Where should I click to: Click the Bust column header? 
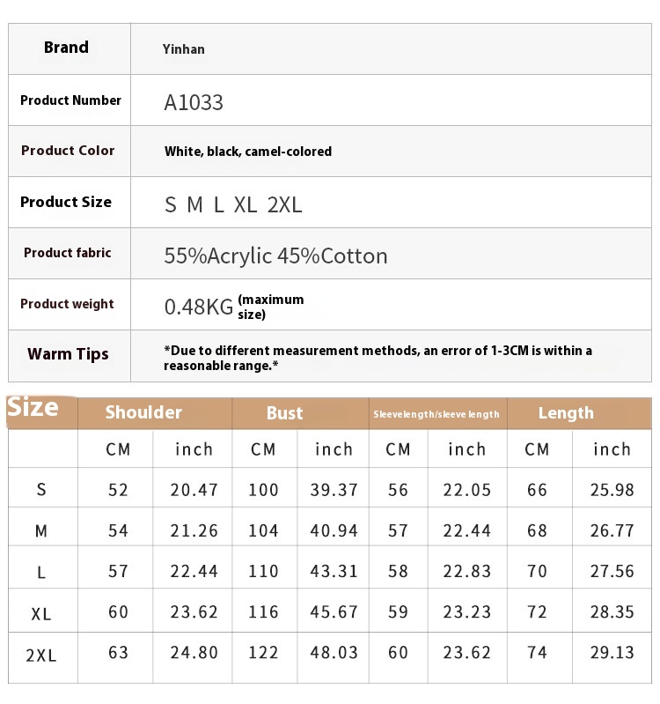point(284,413)
